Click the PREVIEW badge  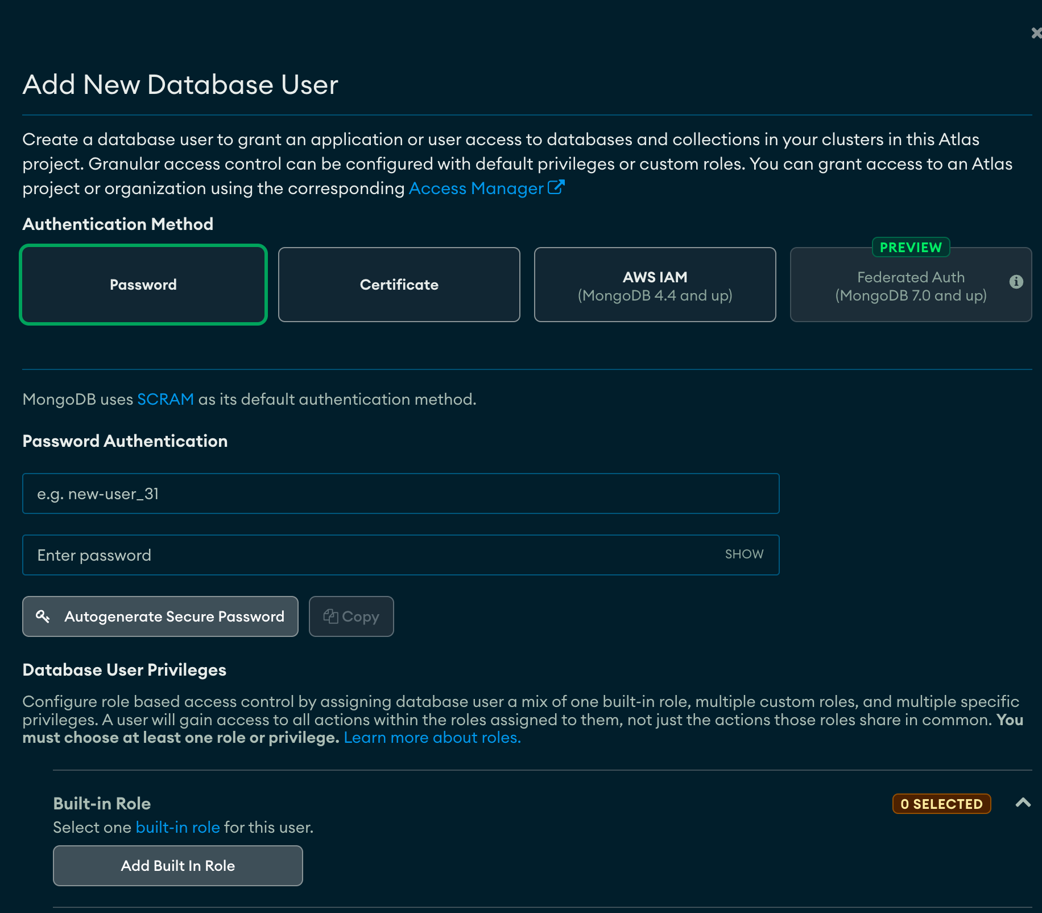[911, 247]
